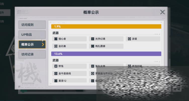Click the weapon icon next to 罗宾逊先进步枪
The image size is (189, 101).
point(93,73)
